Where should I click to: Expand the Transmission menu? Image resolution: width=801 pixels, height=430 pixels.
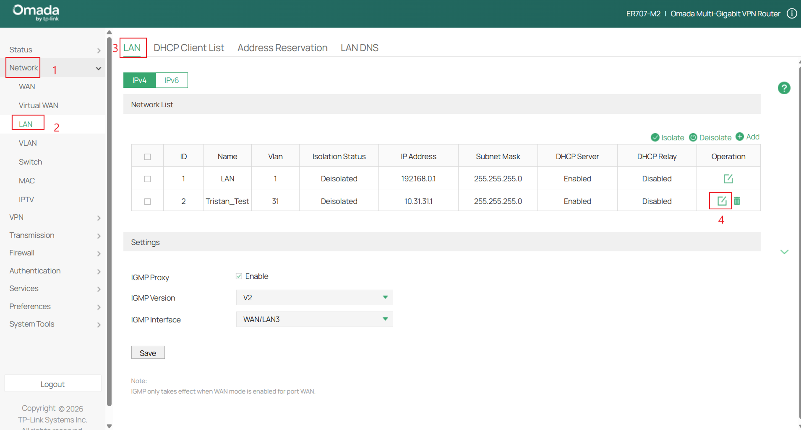[53, 235]
